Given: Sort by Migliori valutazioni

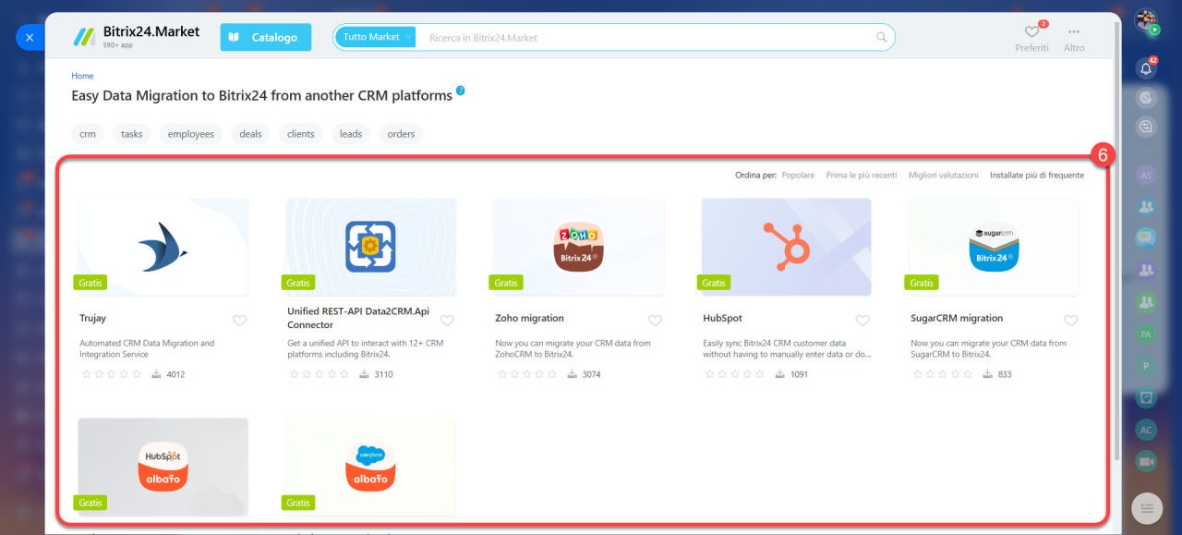Looking at the screenshot, I should 944,175.
